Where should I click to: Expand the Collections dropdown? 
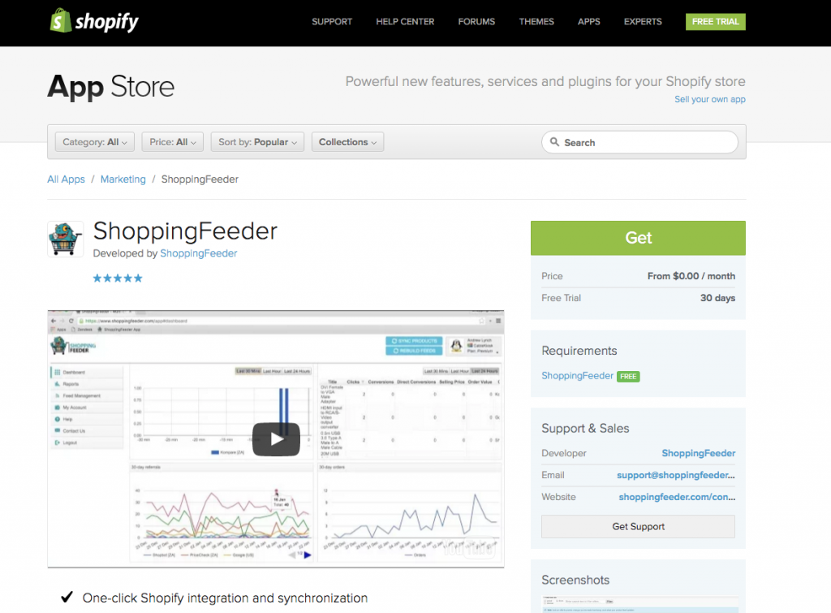[x=347, y=142]
